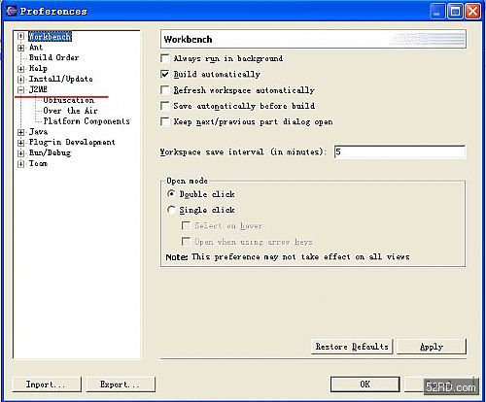Click the Import... button

47,385
